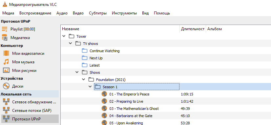Click the Мои видеозаписи film icon
This screenshot has height=125, width=271.
(6, 53)
